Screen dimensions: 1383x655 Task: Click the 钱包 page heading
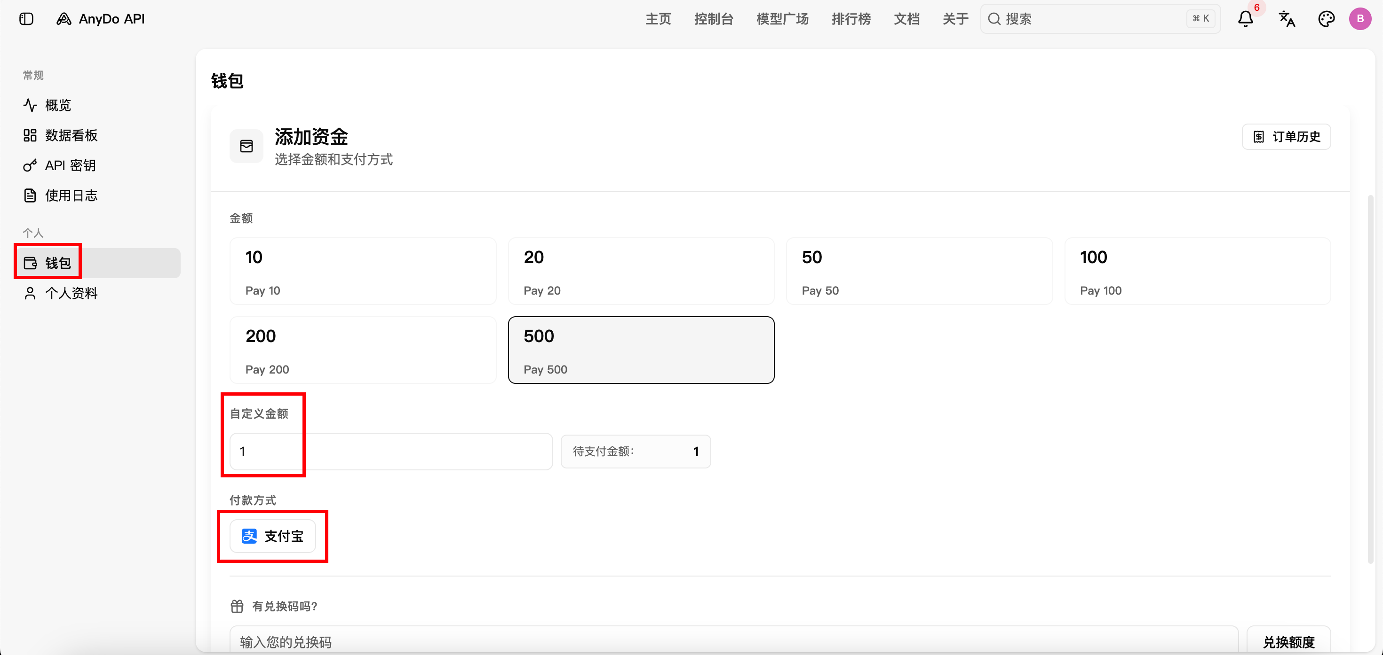point(227,81)
